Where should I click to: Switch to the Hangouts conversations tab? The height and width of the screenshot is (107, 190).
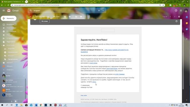pyautogui.click(x=16, y=101)
